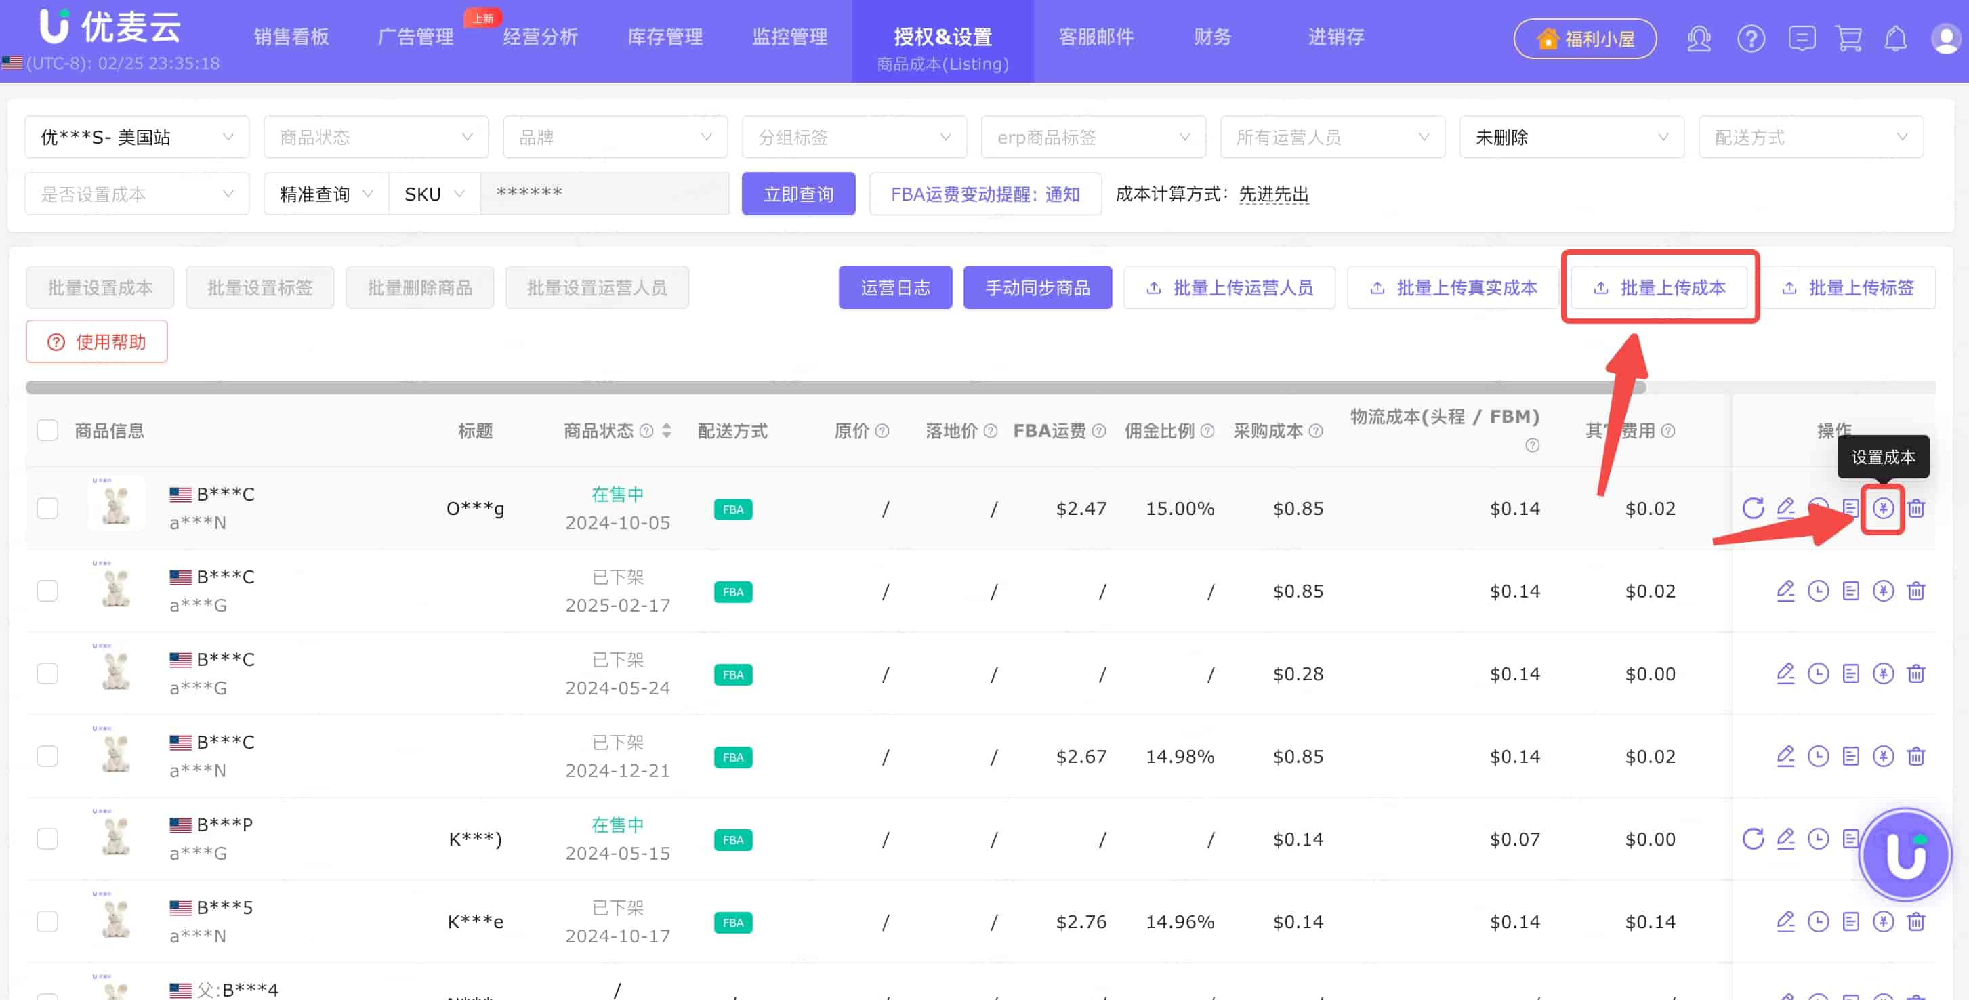
Task: Open the history clock icon for 2025-02-17 row
Action: pos(1819,590)
